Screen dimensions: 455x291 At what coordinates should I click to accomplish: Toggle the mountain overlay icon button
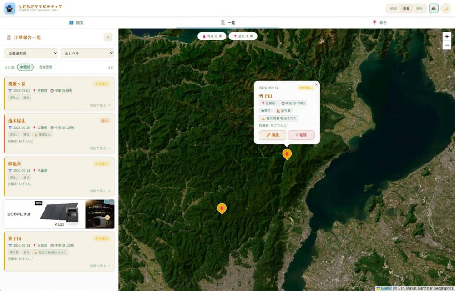point(434,8)
